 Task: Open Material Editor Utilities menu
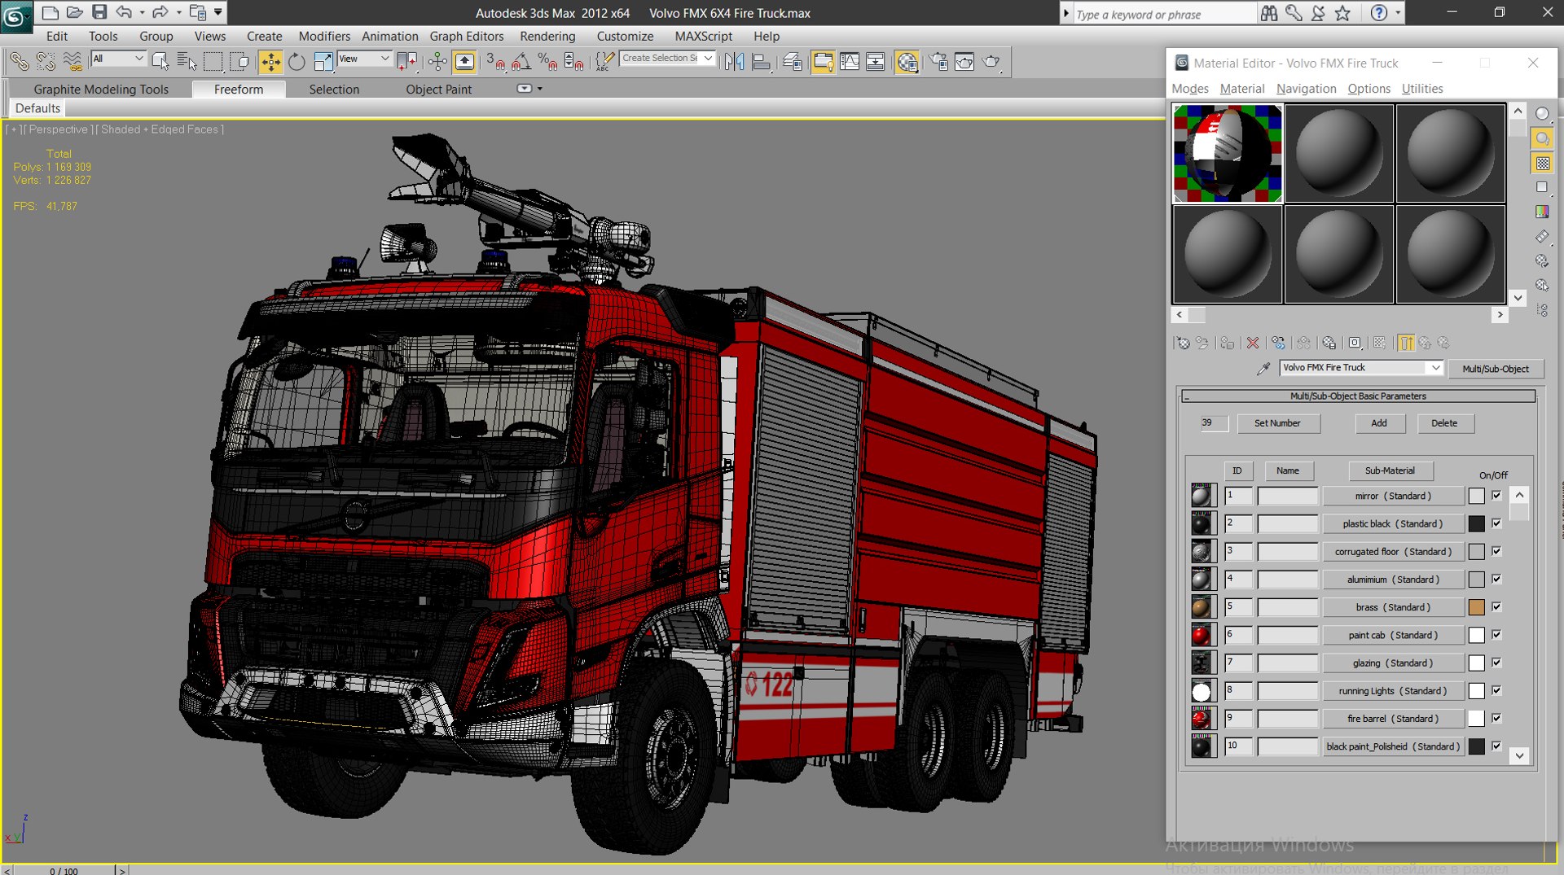[1422, 89]
